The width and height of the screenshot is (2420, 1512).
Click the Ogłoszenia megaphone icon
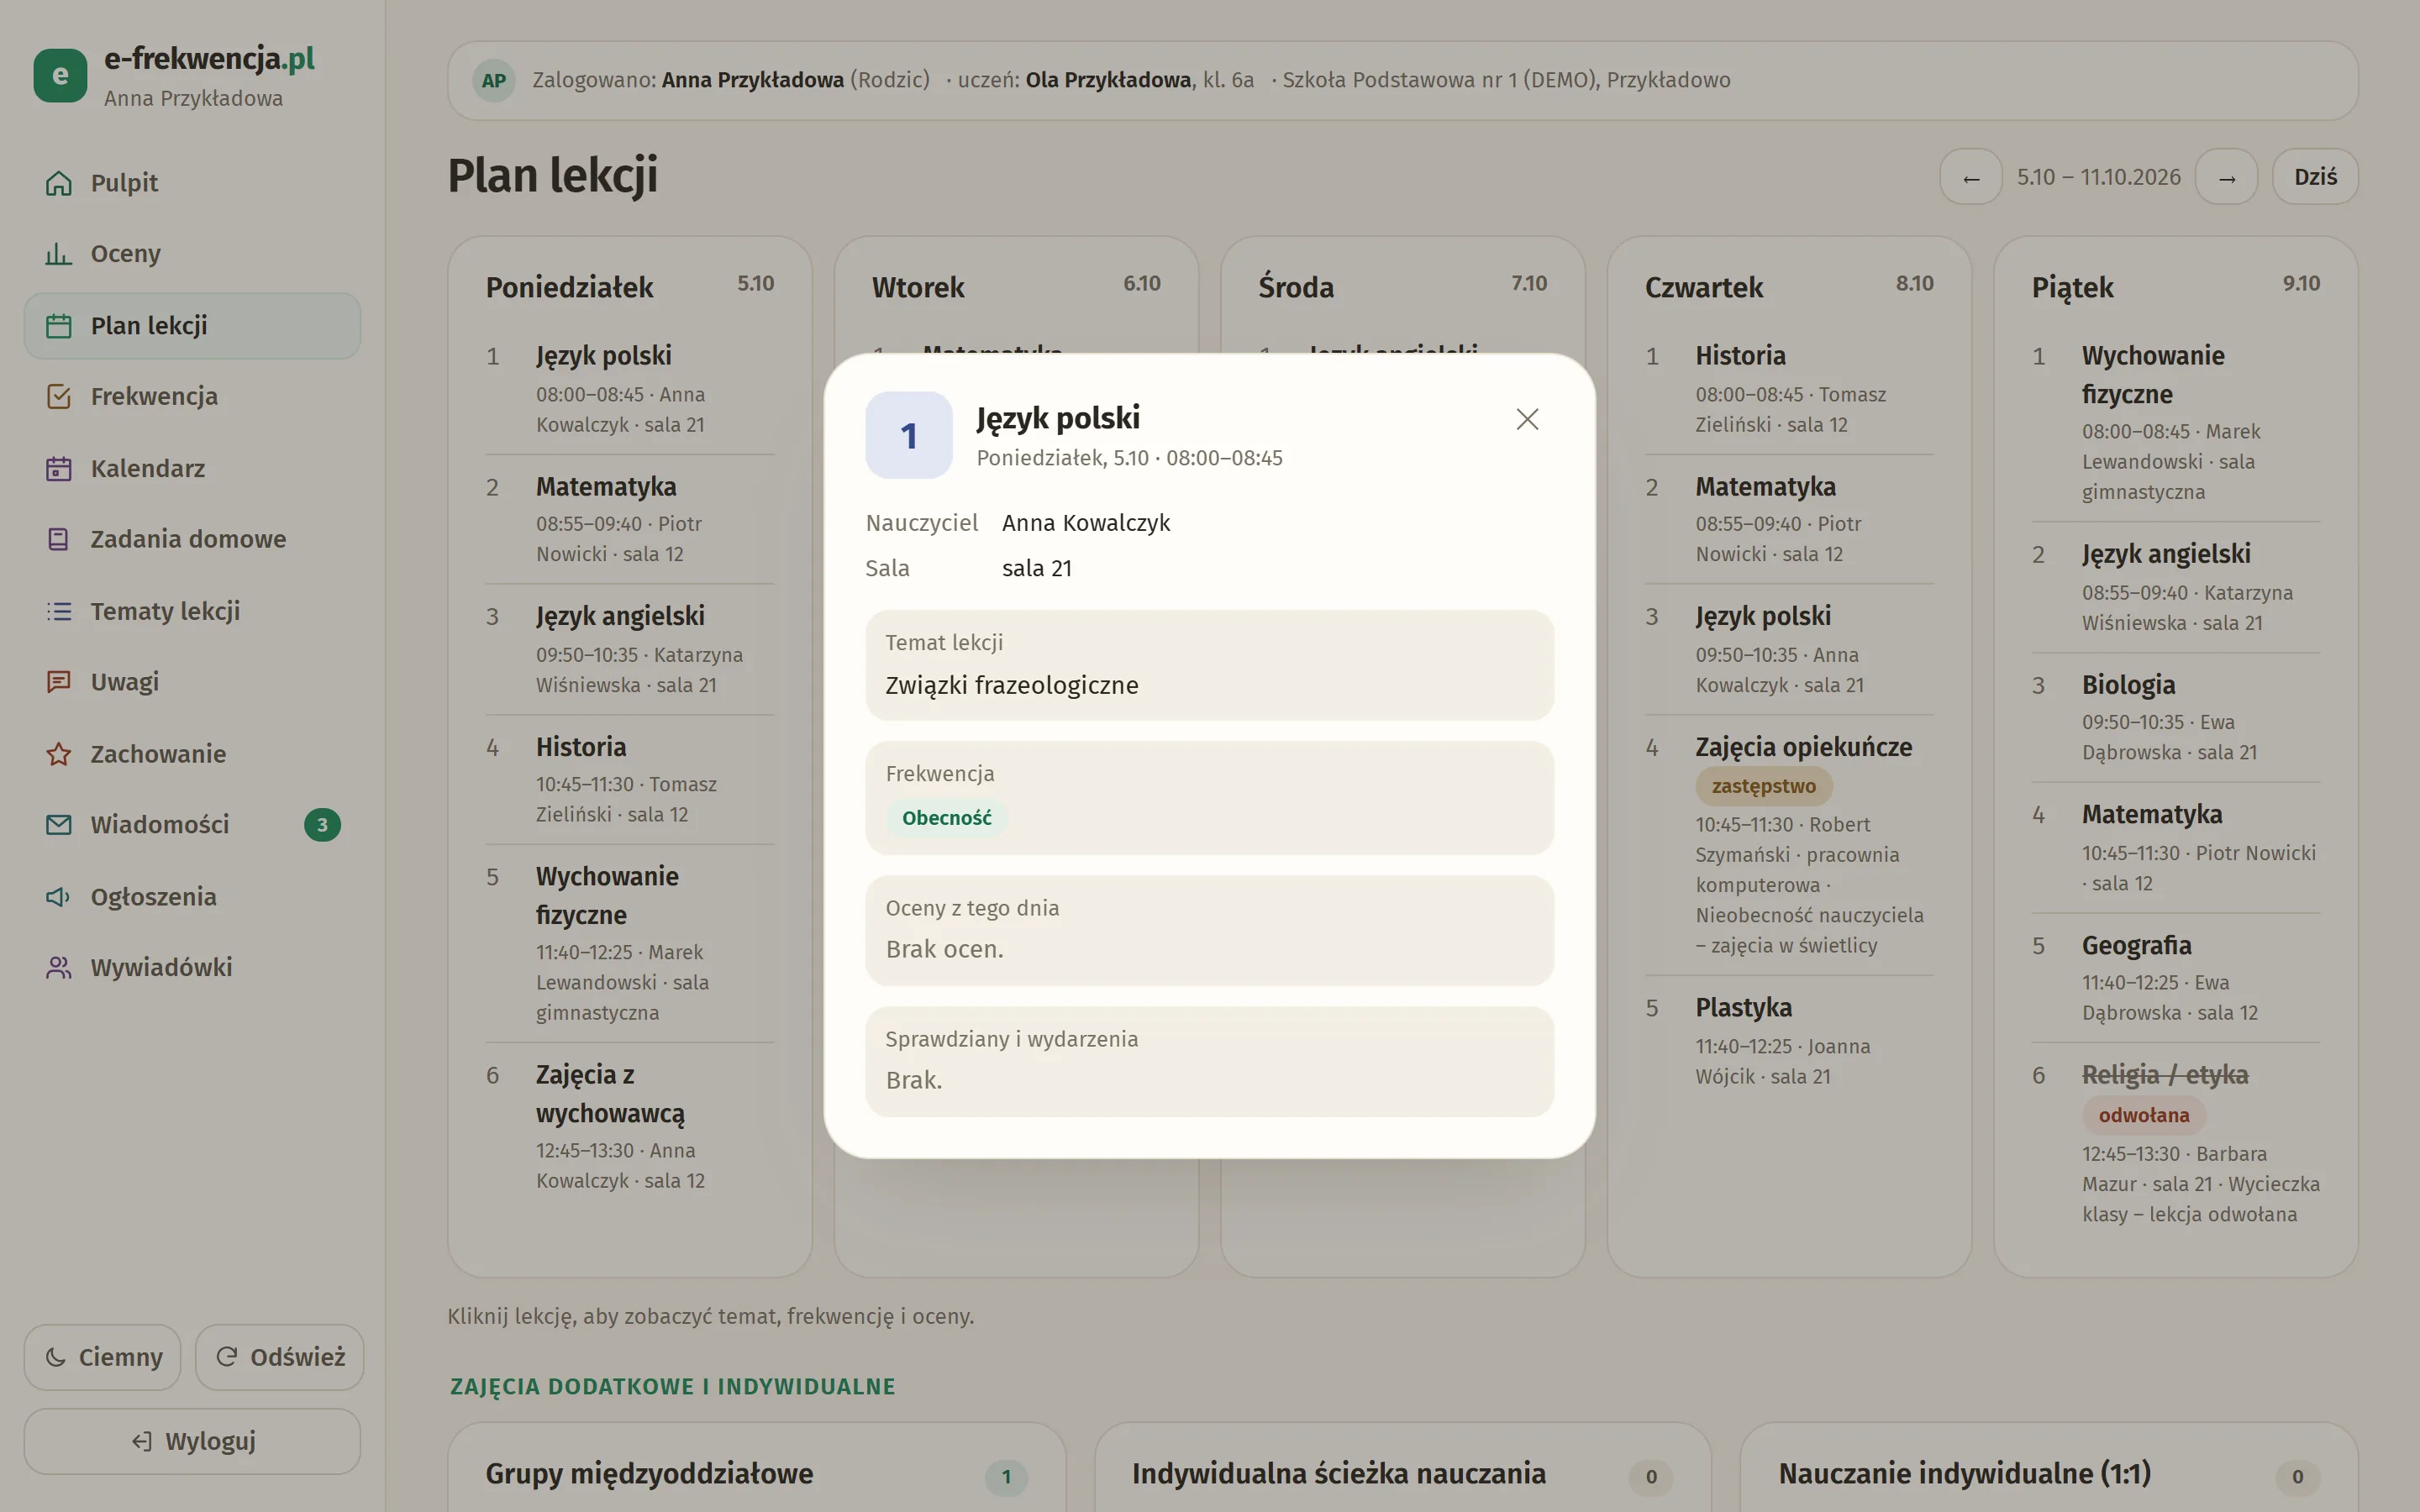[59, 897]
